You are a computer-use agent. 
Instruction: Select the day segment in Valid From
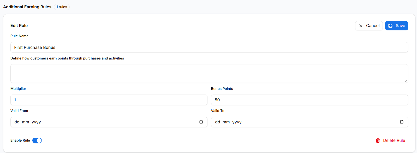17,122
